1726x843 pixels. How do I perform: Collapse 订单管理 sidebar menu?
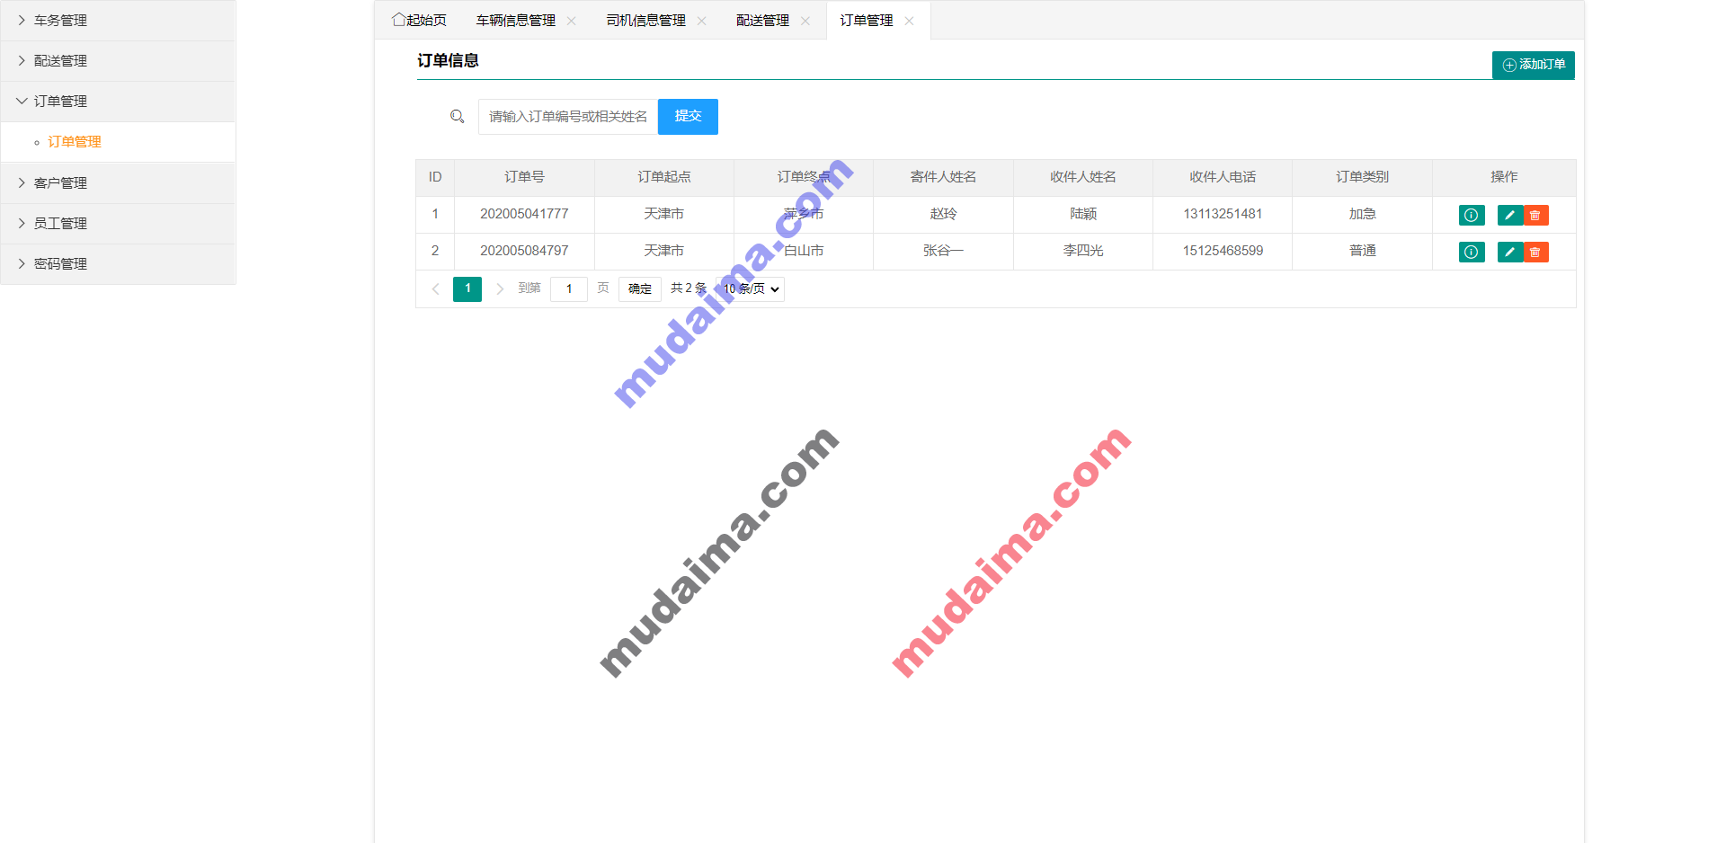118,101
